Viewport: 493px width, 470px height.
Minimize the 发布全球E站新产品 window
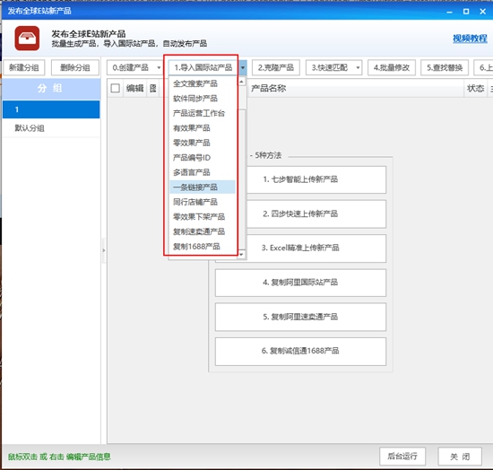[450, 12]
